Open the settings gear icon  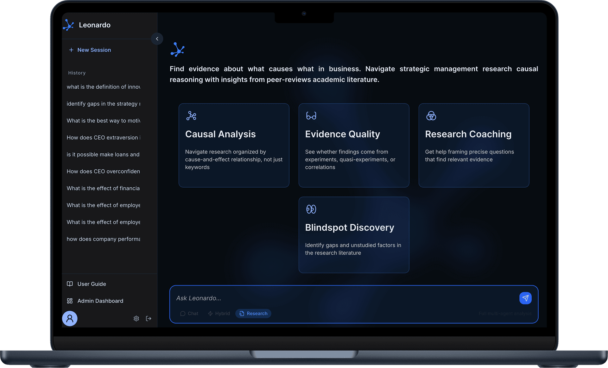136,318
